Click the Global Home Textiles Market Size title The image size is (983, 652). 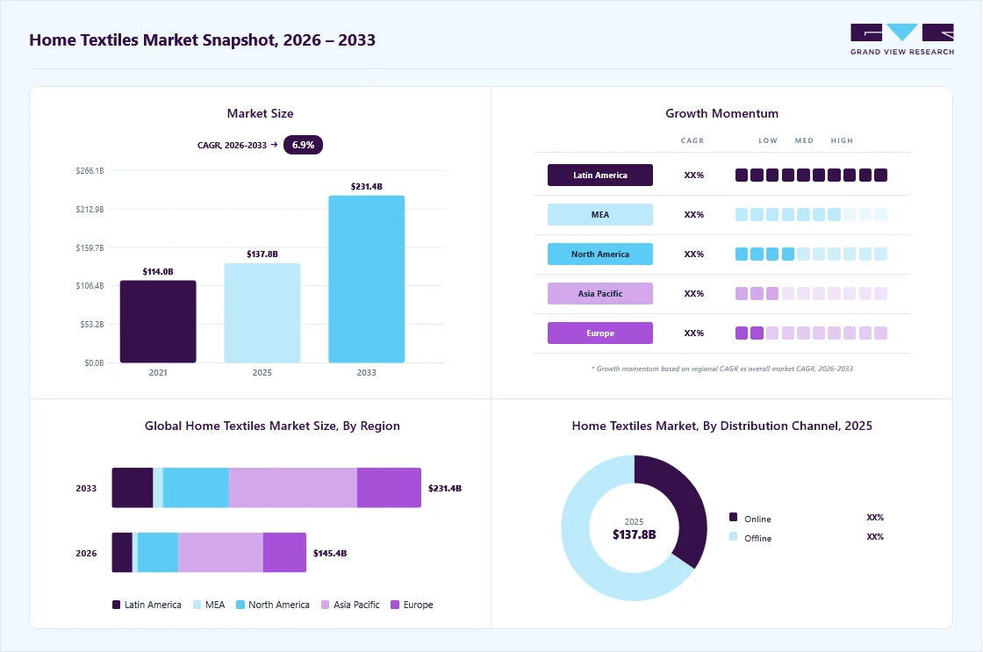click(x=272, y=426)
